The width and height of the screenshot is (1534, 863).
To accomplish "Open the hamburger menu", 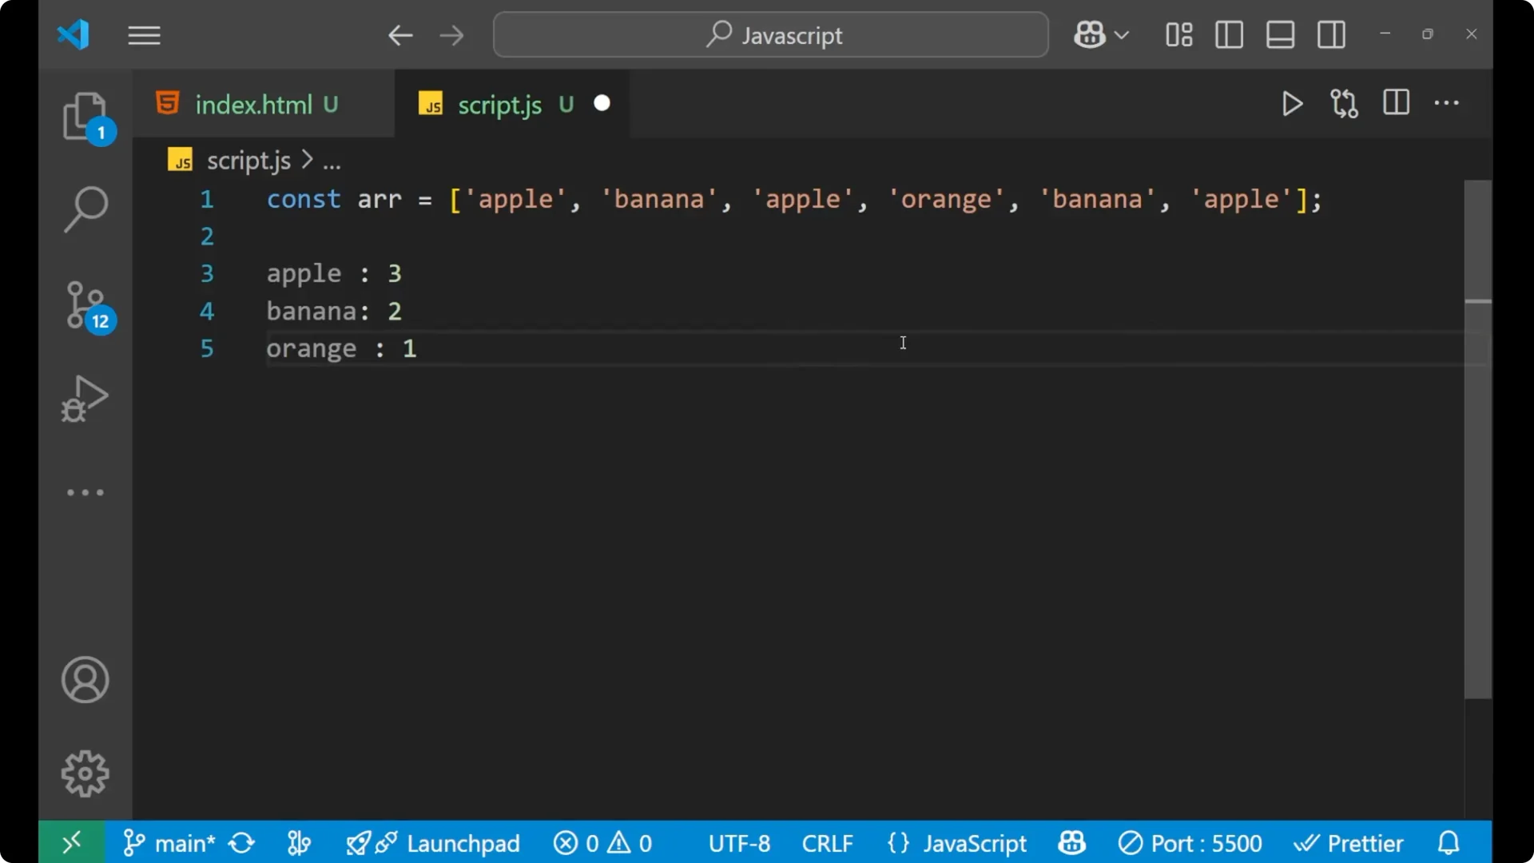I will tap(144, 35).
